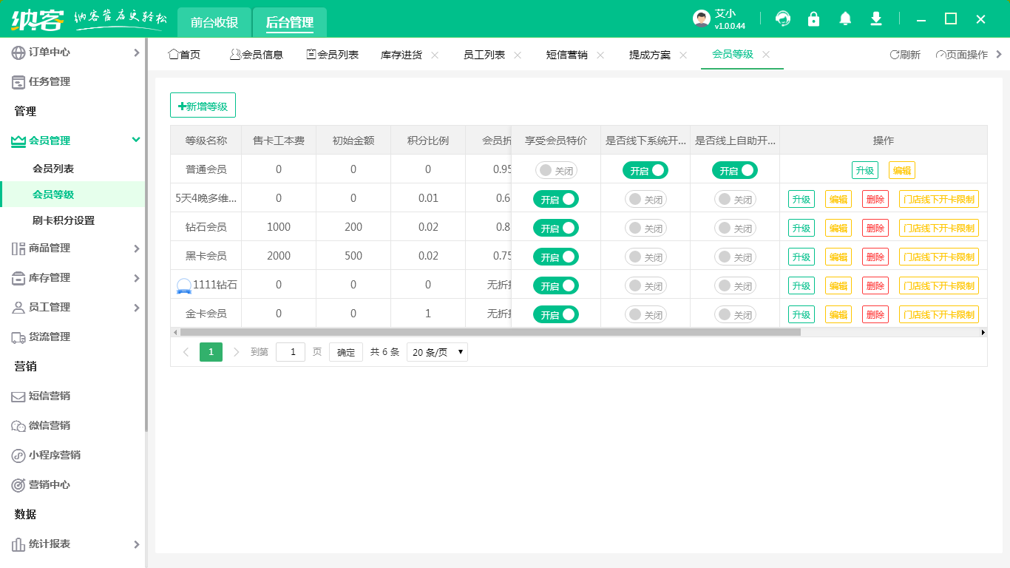Switch to the 前台收银 top tab
This screenshot has height=568, width=1010.
pyautogui.click(x=214, y=22)
